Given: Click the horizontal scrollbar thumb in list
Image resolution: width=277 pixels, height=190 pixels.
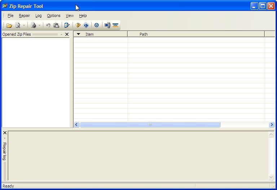Looking at the screenshot, I should [x=150, y=125].
